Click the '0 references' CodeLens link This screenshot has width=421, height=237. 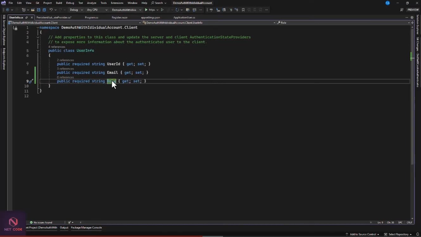65,77
